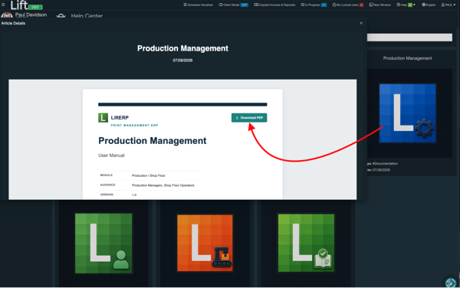Open the green L checked book article
460x288 pixels.
pos(306,243)
